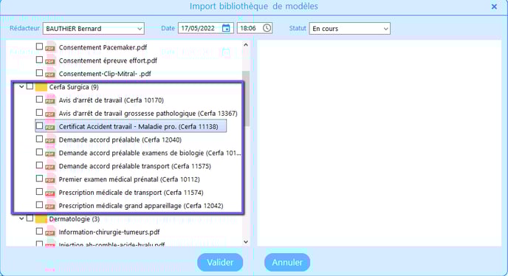Check Consentement Pacemaker.pdf checkbox

tap(39, 46)
